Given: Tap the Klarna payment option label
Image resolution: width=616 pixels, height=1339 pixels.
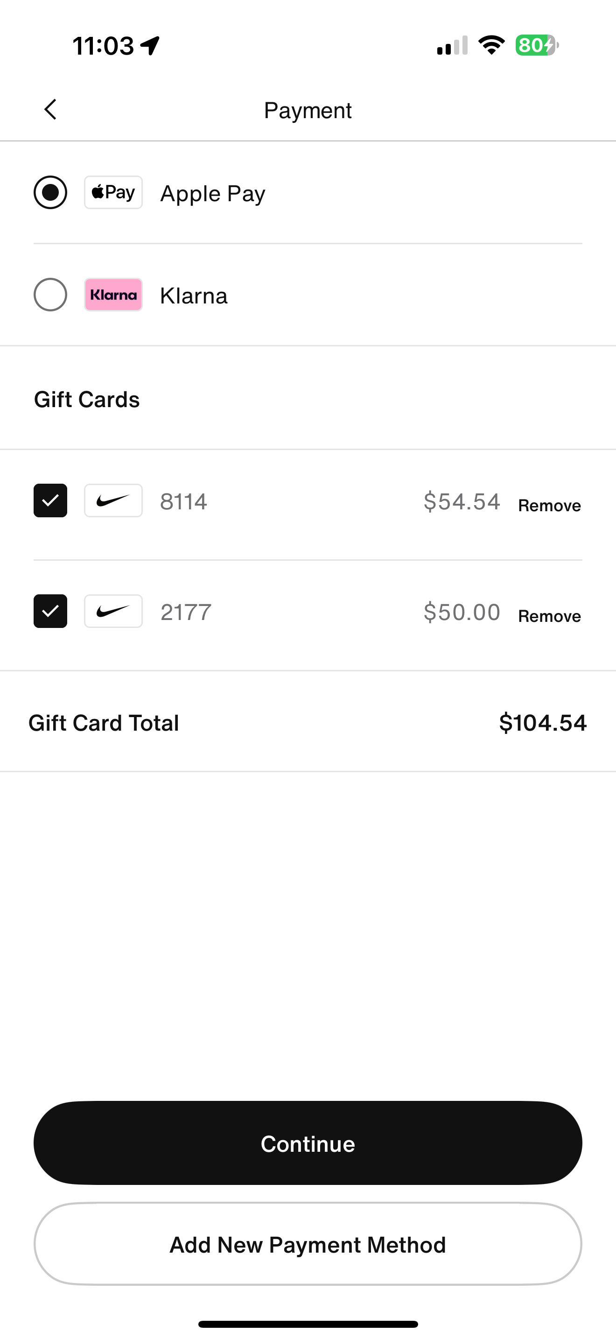Looking at the screenshot, I should 194,296.
